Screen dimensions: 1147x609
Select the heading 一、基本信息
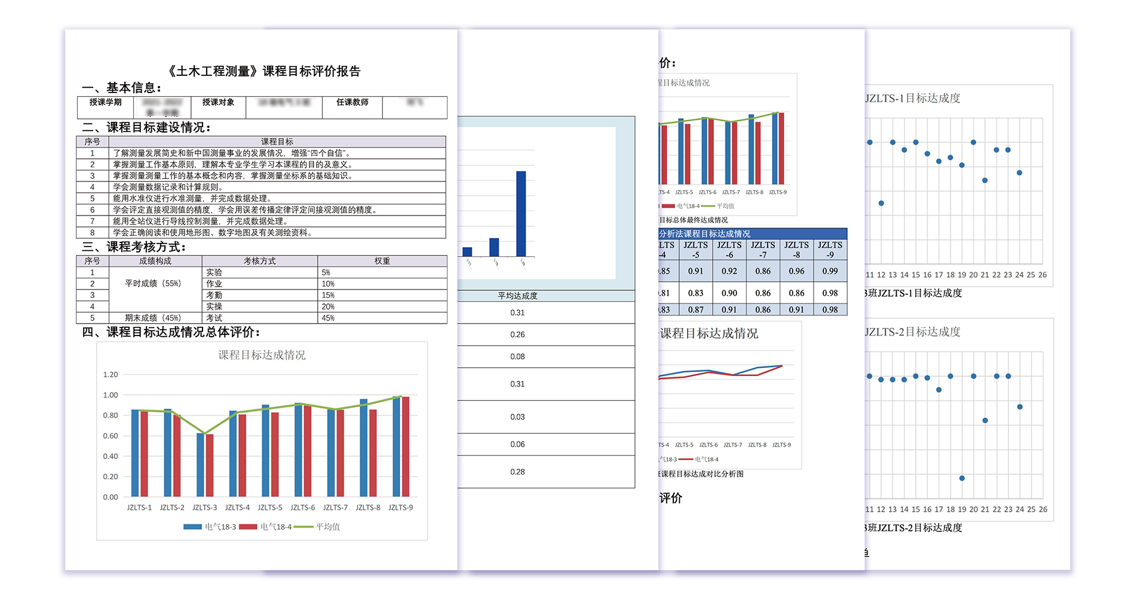[x=121, y=88]
